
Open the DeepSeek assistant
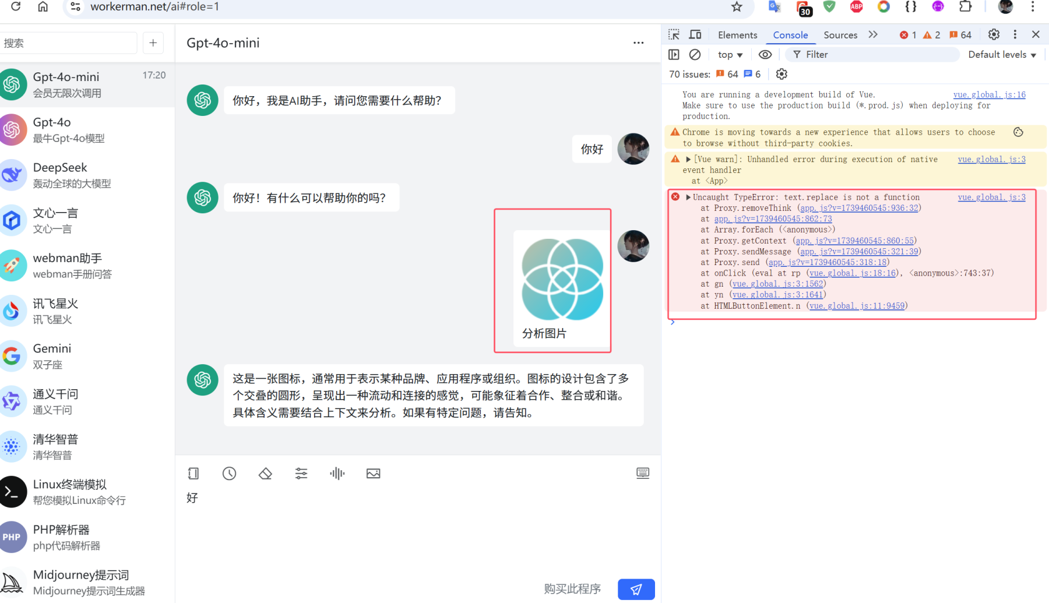(x=87, y=175)
